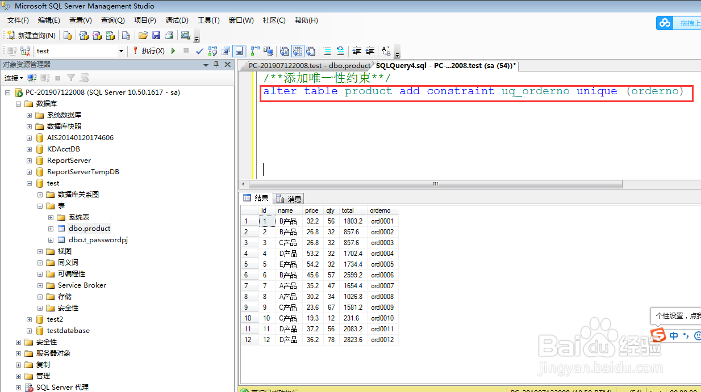Click the Decrease Indent icon
This screenshot has width=701, height=392.
357,51
